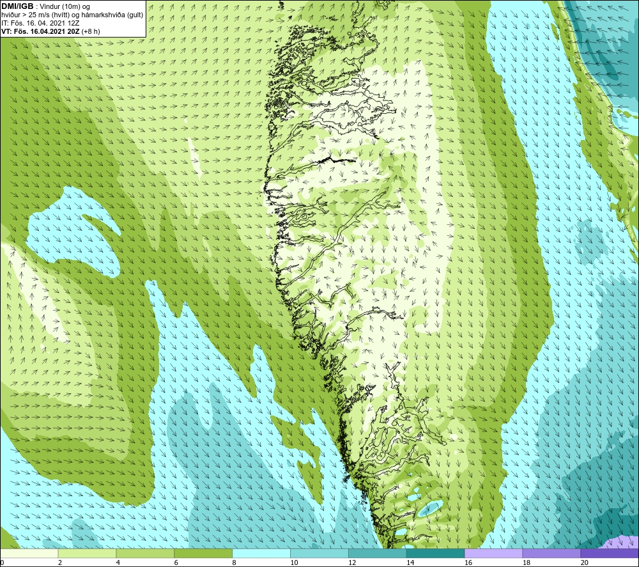Click the darkest purple swatch above 20 m/s

[610, 553]
